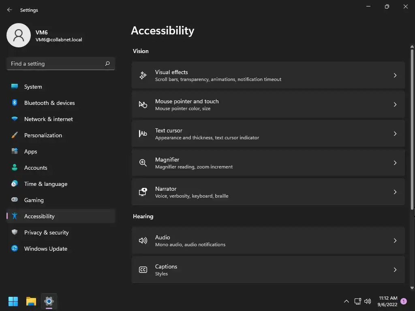Click the Narrator monitor icon
Viewport: 415px width, 311px height.
tap(143, 192)
